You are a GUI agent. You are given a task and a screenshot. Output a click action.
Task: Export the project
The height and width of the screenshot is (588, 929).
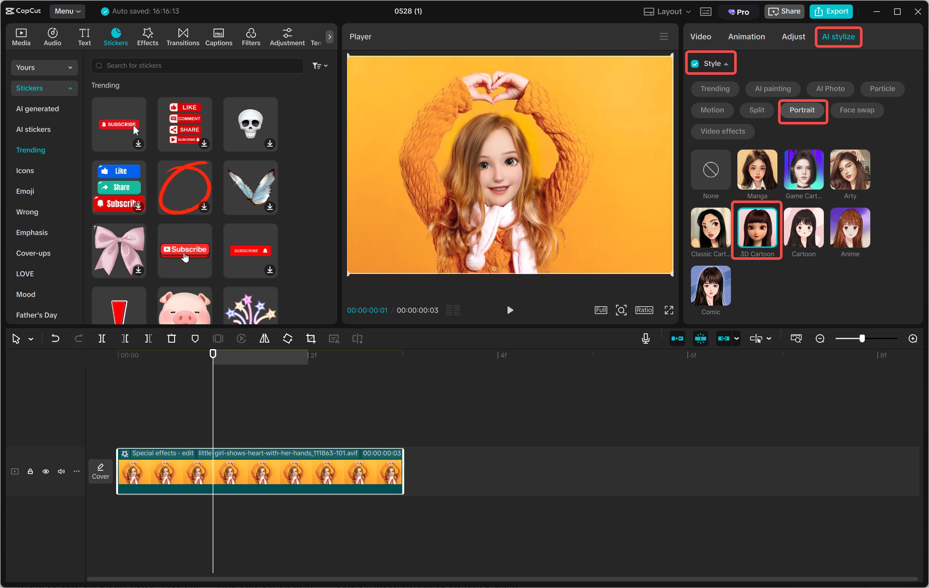coord(831,11)
